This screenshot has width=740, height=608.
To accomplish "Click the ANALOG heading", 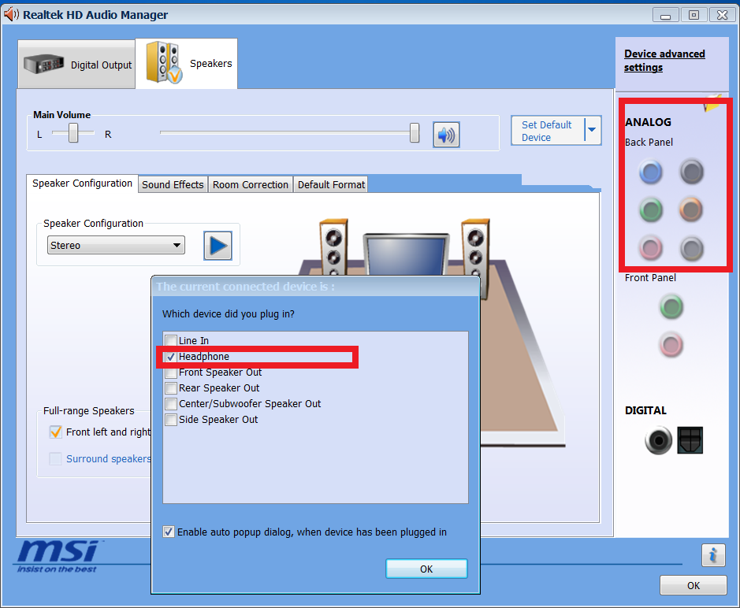I will 648,122.
